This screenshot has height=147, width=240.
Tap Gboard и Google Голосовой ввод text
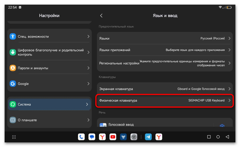point(201,89)
